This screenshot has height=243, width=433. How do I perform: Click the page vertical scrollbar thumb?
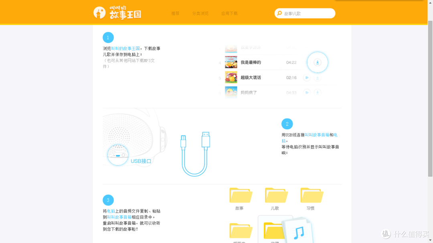(x=430, y=98)
